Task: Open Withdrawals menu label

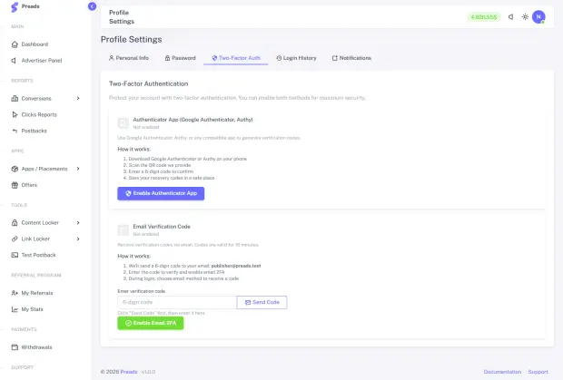Action: coord(36,347)
